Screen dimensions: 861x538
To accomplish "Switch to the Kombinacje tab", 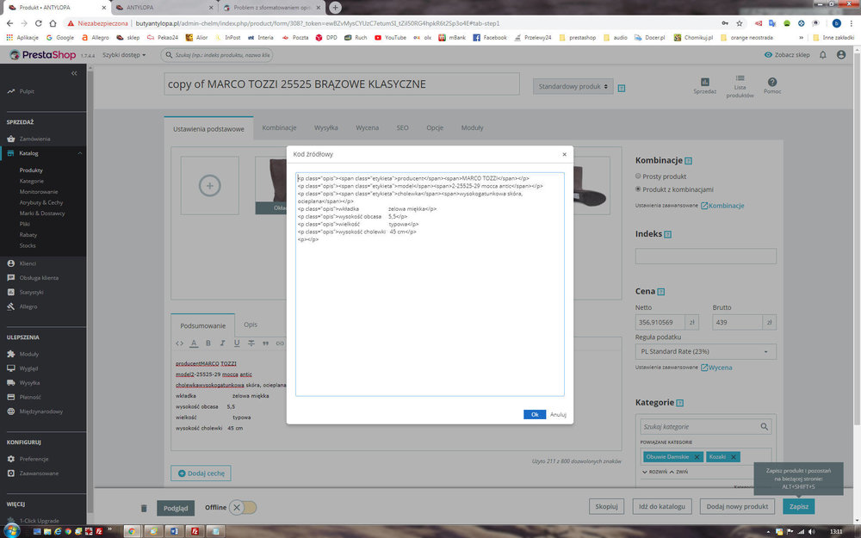I will [279, 128].
